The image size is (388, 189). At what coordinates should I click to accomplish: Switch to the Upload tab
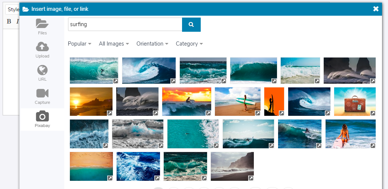[x=42, y=50]
